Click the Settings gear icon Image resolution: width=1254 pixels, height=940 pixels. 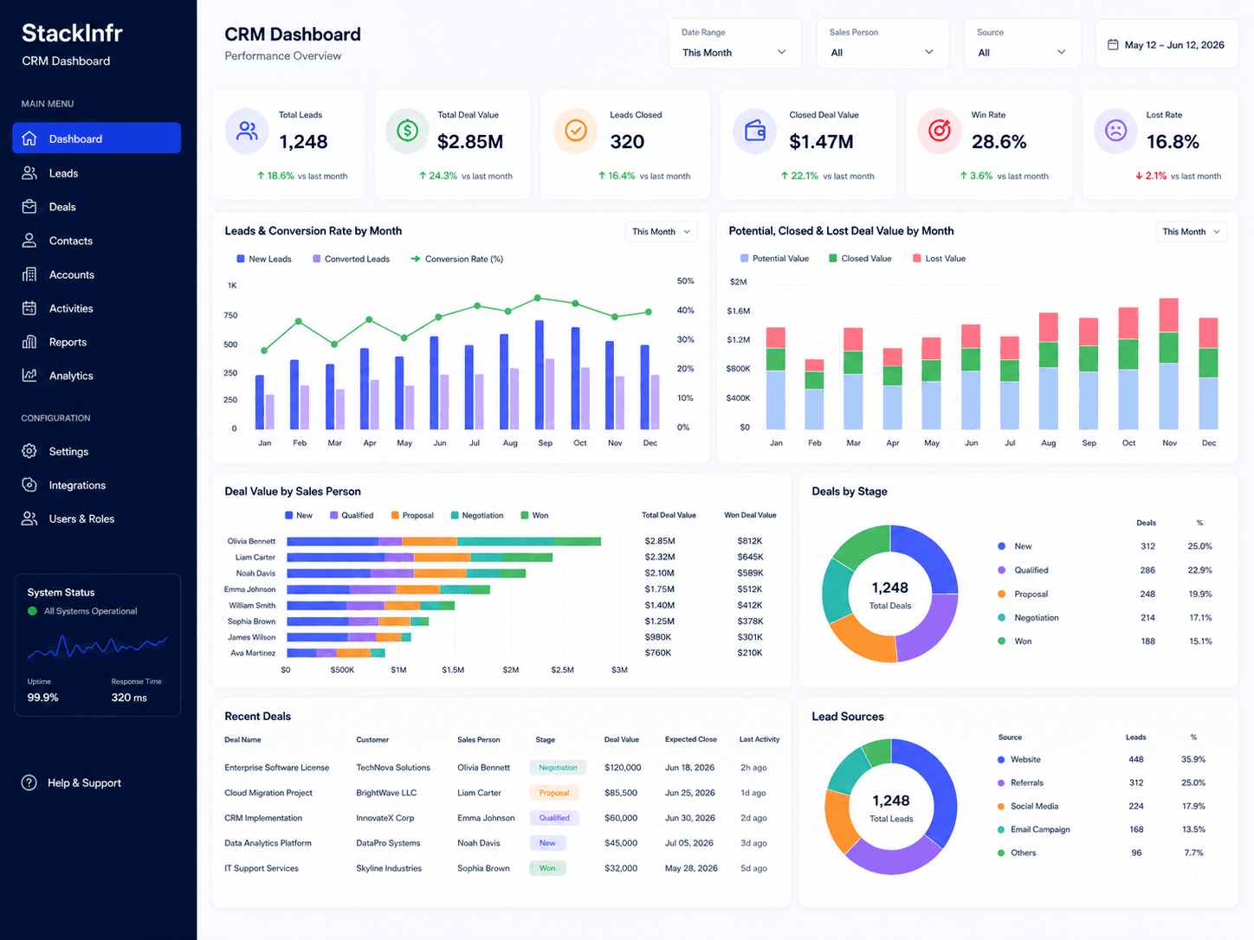click(x=29, y=451)
